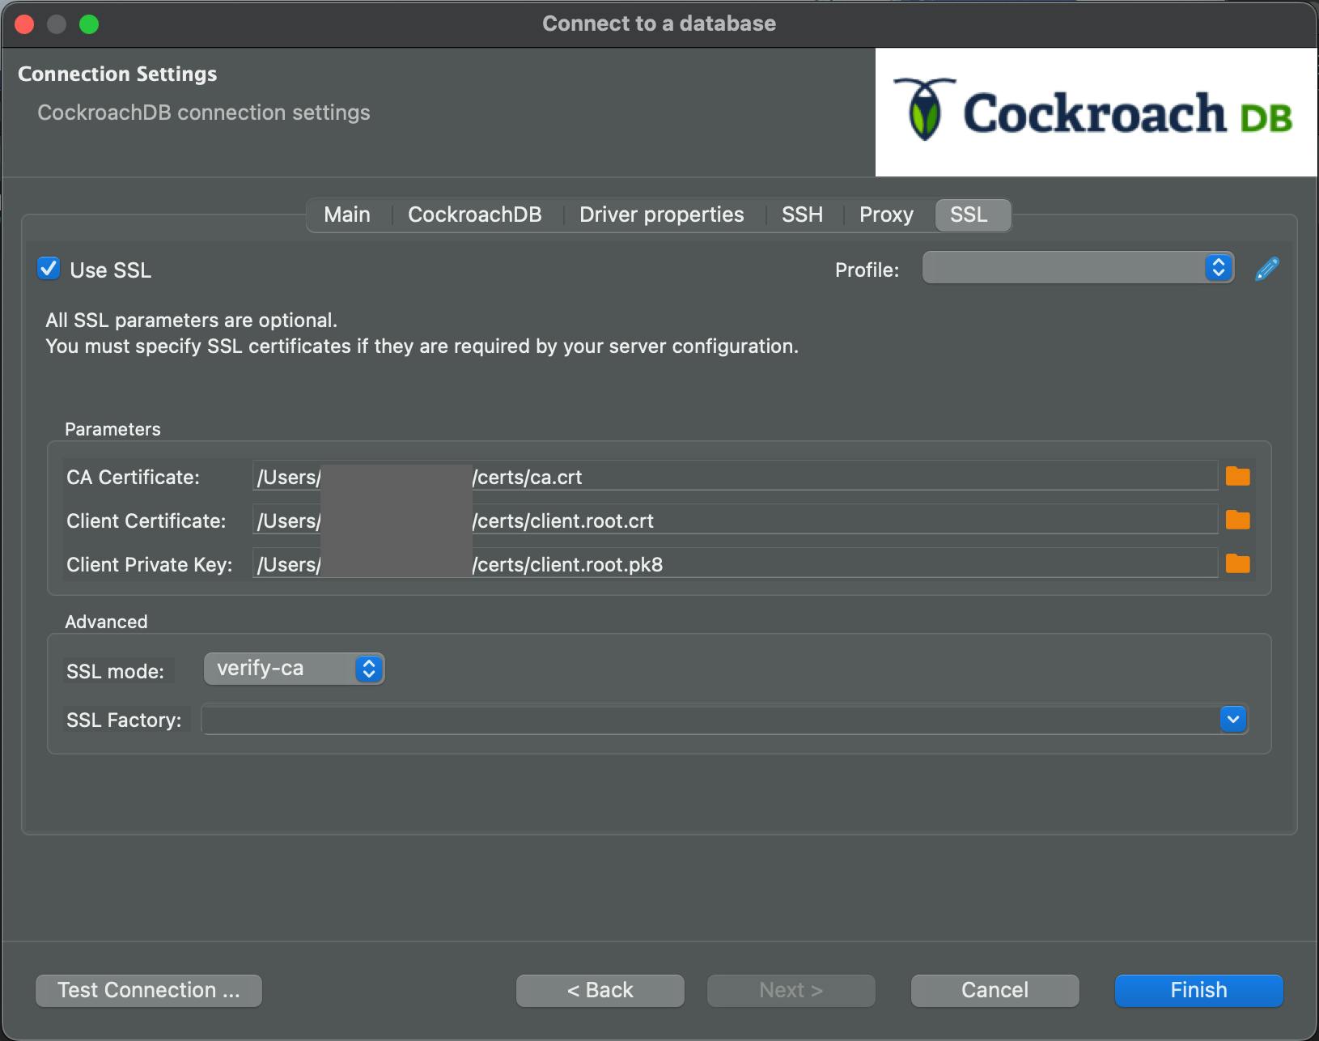1319x1041 pixels.
Task: Switch to the Main tab
Action: pyautogui.click(x=346, y=215)
